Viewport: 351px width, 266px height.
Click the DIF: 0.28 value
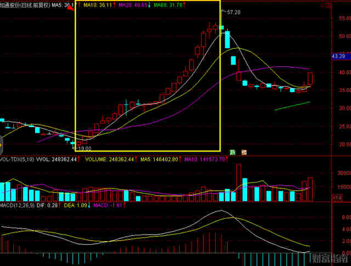pyautogui.click(x=47, y=205)
